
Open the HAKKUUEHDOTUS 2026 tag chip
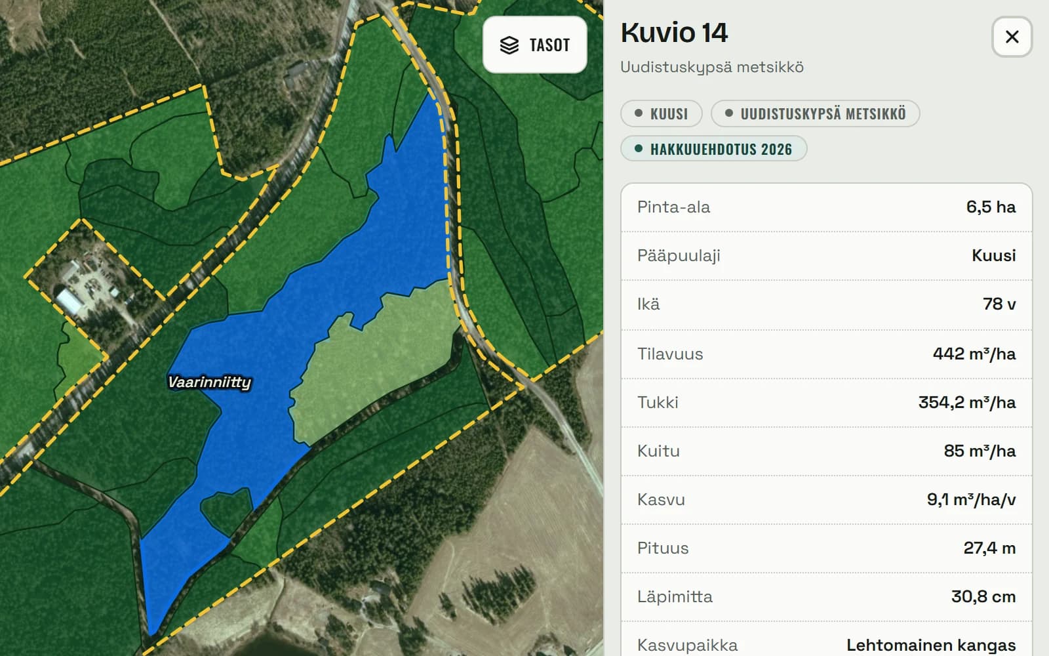tap(713, 149)
